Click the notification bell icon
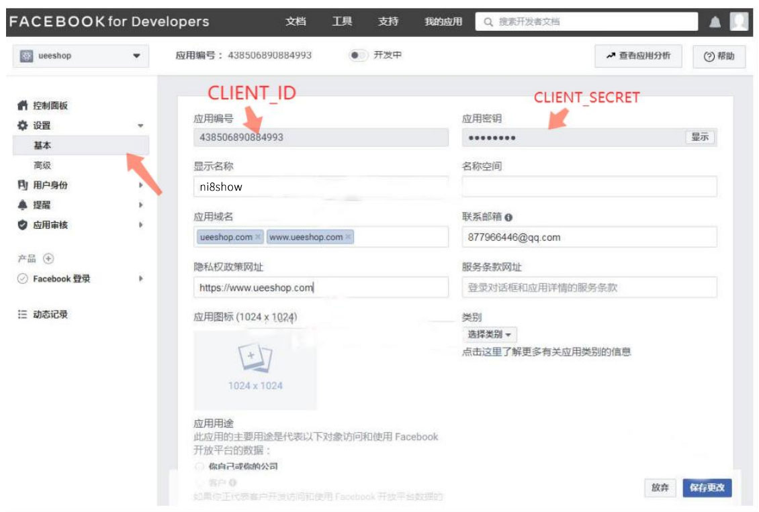 (x=715, y=22)
